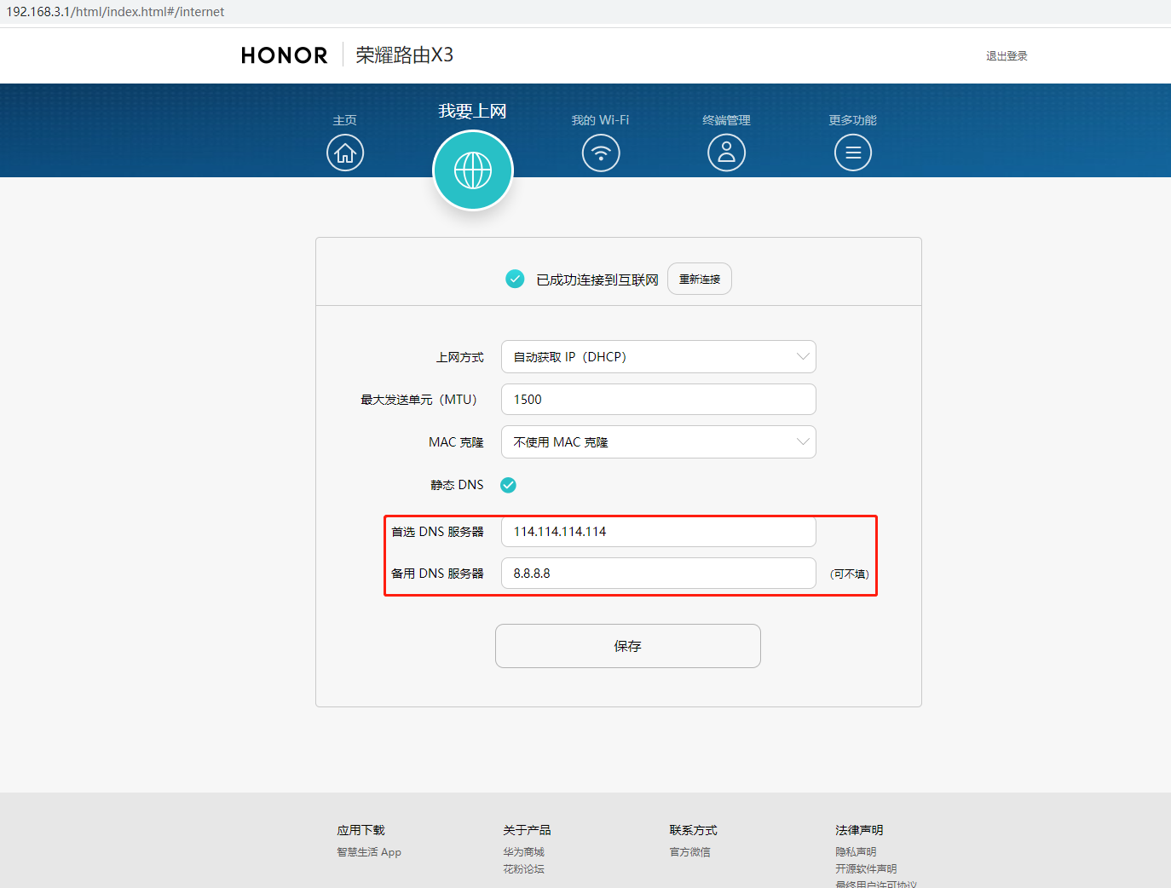Viewport: 1171px width, 888px height.
Task: Switch to 终端管理 tab label
Action: click(726, 120)
